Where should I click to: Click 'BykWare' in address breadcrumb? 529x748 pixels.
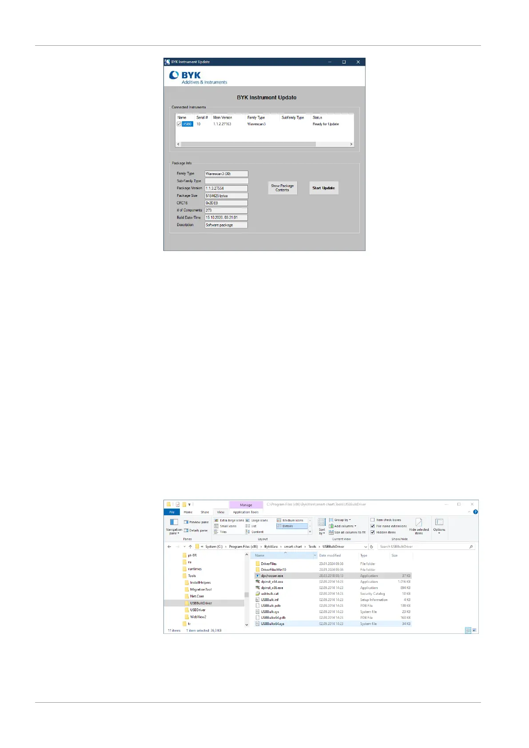(271, 547)
